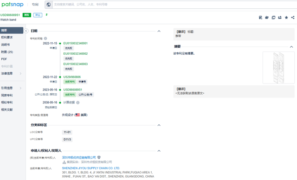Click SHENZHEN JIYOU SUPPLY CHAIN CO. LTD. link
The height and width of the screenshot is (180, 297).
point(91,168)
